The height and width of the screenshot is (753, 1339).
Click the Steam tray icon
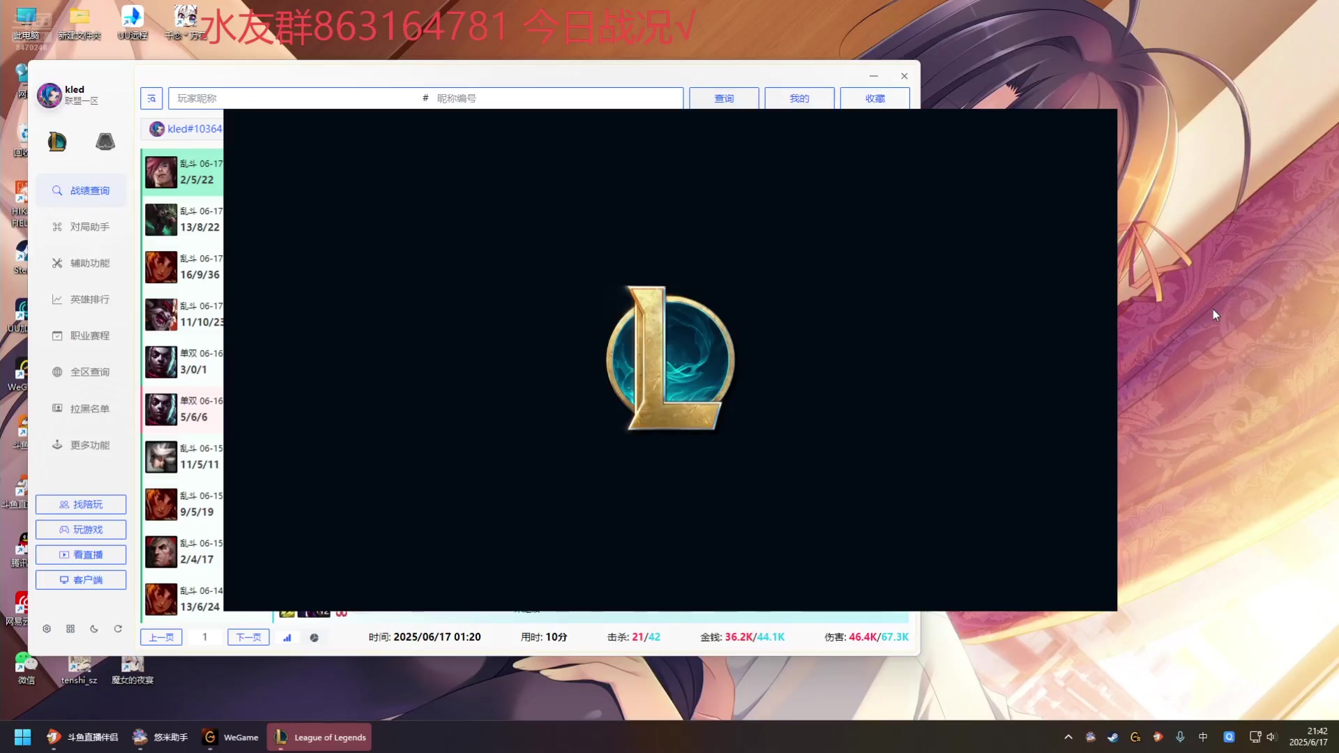(1113, 737)
